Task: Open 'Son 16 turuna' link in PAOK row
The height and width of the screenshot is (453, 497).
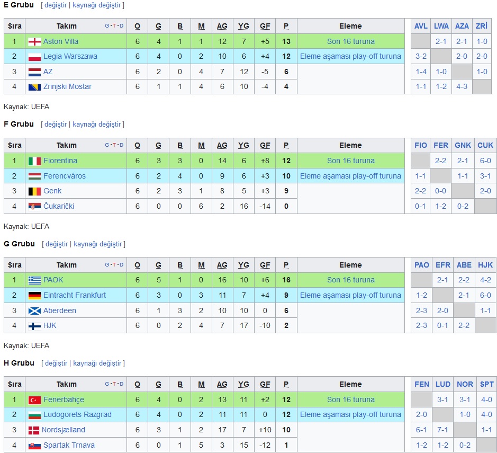Action: (350, 280)
